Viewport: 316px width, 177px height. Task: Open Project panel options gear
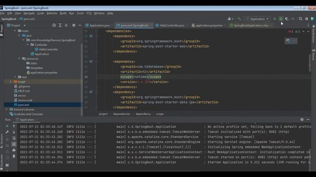74,25
